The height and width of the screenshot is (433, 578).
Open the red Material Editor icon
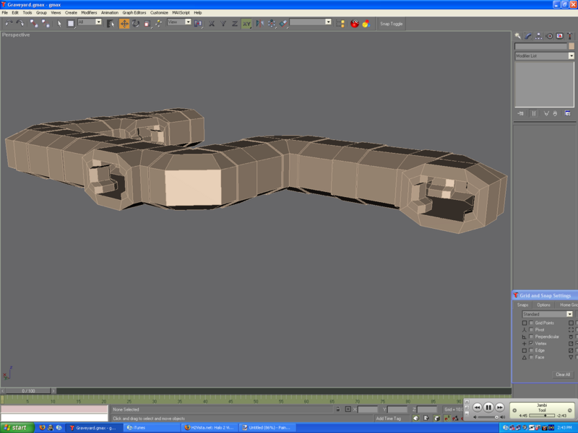click(x=355, y=24)
